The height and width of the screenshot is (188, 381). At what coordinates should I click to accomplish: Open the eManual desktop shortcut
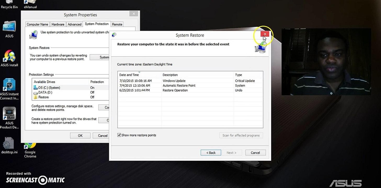point(30,4)
